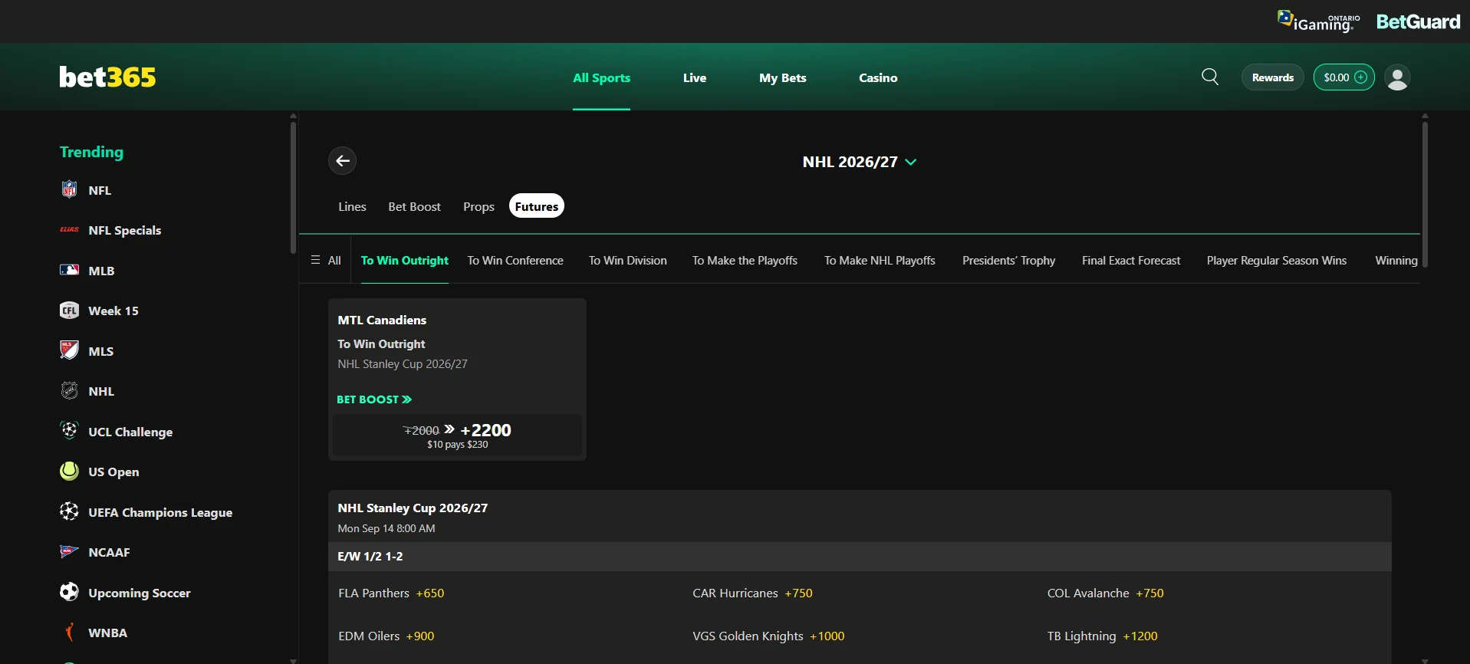
Task: Click the UEFA Champions League ball icon
Action: (69, 511)
